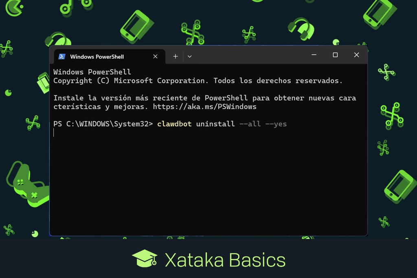This screenshot has height=278, width=417.
Task: Maximize the terminal window
Action: (x=335, y=55)
